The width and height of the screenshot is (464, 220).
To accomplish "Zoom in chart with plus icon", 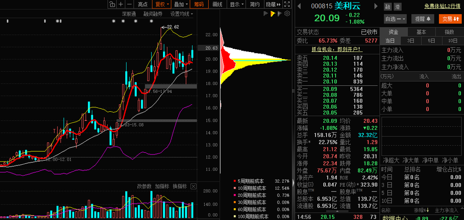I will pyautogui.click(x=121, y=4).
